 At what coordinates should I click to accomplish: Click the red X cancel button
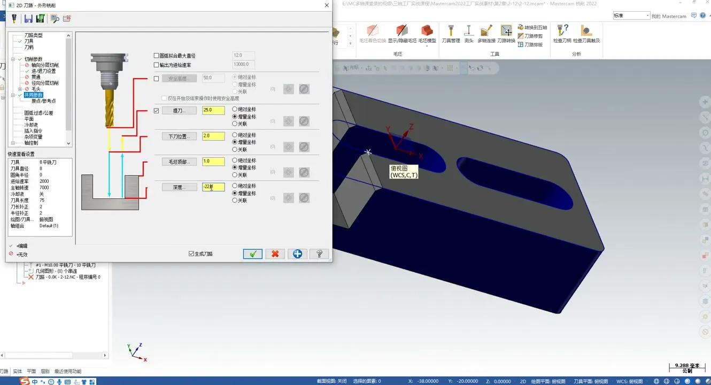point(275,253)
